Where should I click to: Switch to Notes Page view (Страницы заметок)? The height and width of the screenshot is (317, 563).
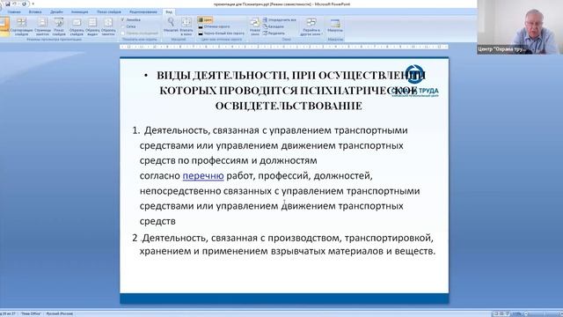coord(42,26)
